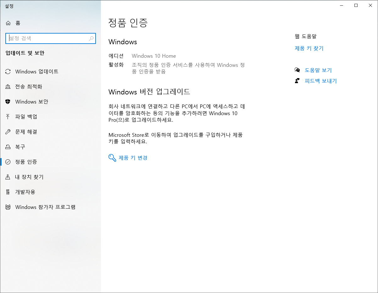This screenshot has height=293, width=378.
Task: Click the 활성화 label
Action: [x=116, y=65]
